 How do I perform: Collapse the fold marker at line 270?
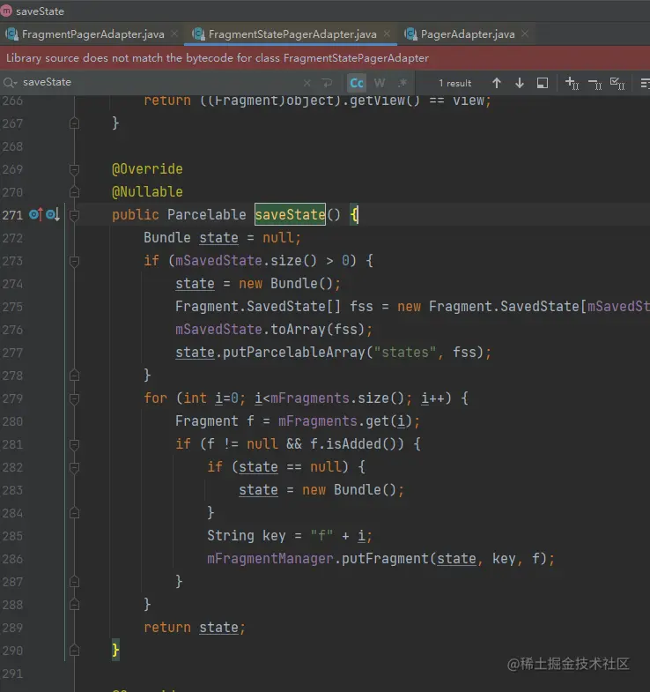[75, 192]
